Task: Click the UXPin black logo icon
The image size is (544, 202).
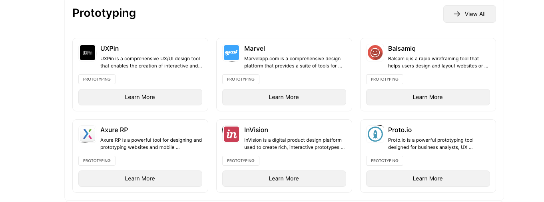Action: (x=88, y=53)
